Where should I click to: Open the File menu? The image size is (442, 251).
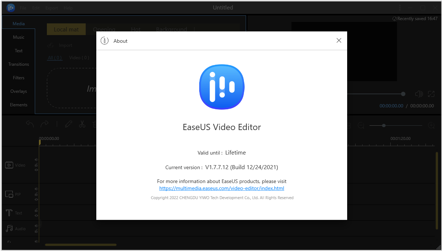[23, 8]
